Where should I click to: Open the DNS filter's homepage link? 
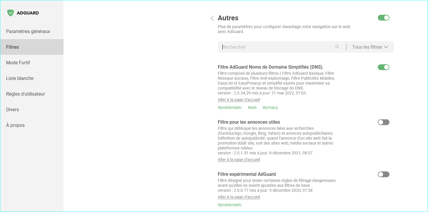tap(239, 100)
